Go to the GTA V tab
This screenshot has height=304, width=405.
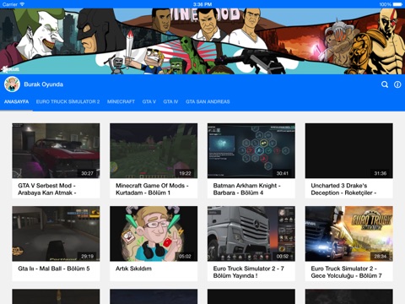tap(149, 101)
